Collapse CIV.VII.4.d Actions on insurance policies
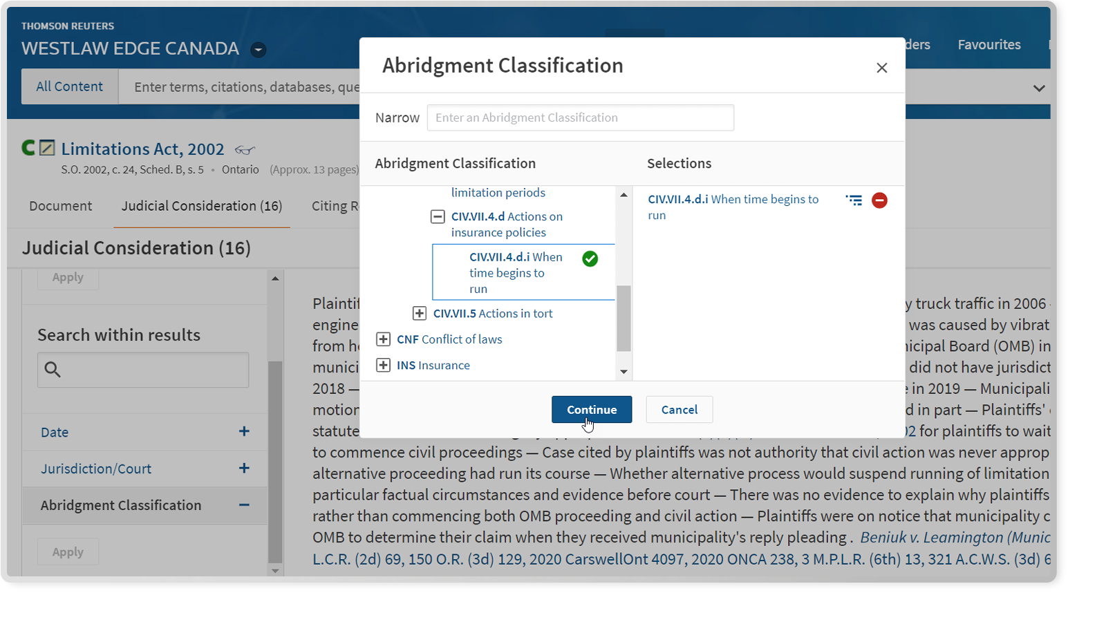The width and height of the screenshot is (1106, 622). point(438,216)
